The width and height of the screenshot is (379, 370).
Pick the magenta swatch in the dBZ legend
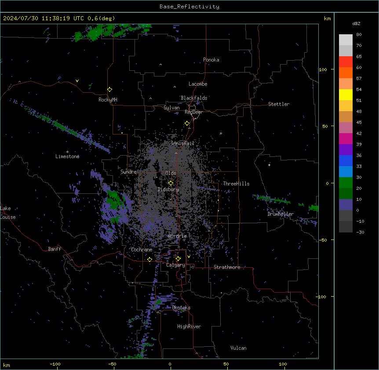pos(346,138)
